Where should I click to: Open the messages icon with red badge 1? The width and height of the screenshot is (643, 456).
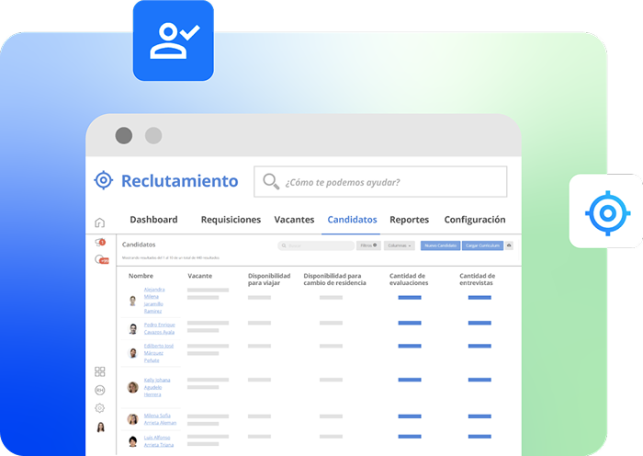pyautogui.click(x=100, y=242)
